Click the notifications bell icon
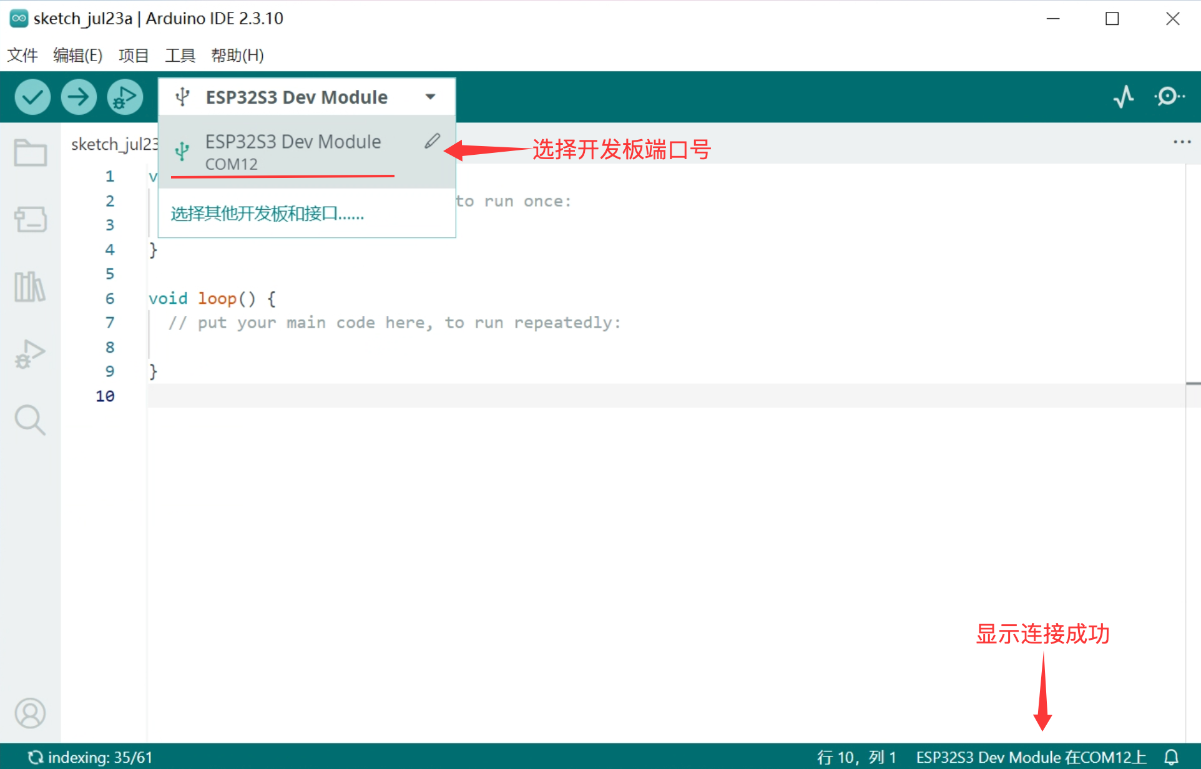The width and height of the screenshot is (1201, 769). coord(1171,757)
